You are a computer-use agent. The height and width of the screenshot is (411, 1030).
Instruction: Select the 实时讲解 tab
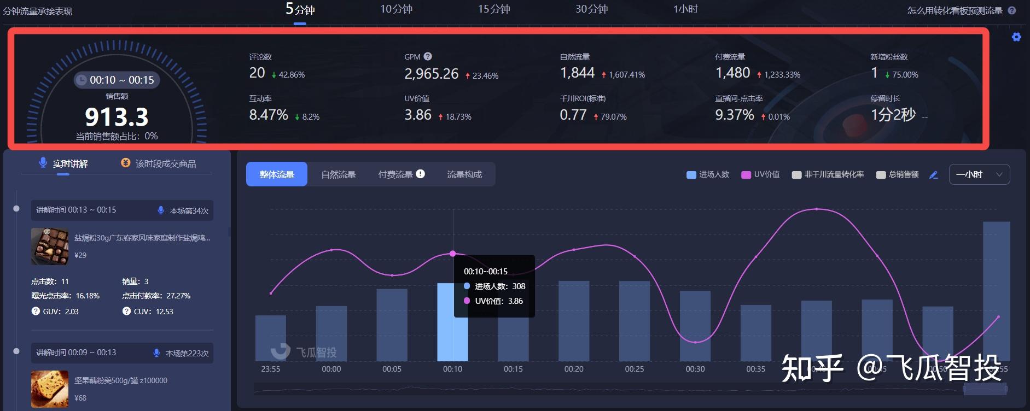point(63,163)
